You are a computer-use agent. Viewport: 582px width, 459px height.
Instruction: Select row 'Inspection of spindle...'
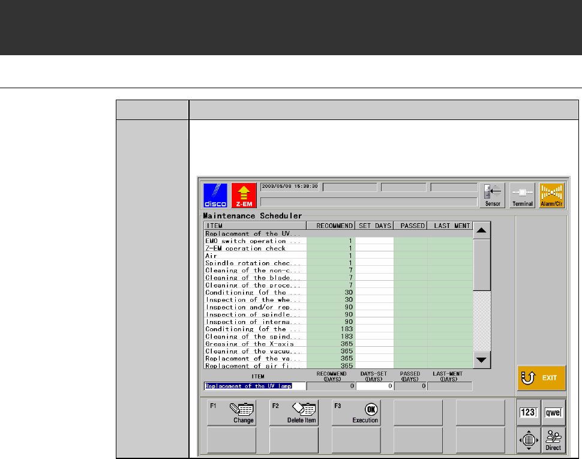[x=338, y=314]
